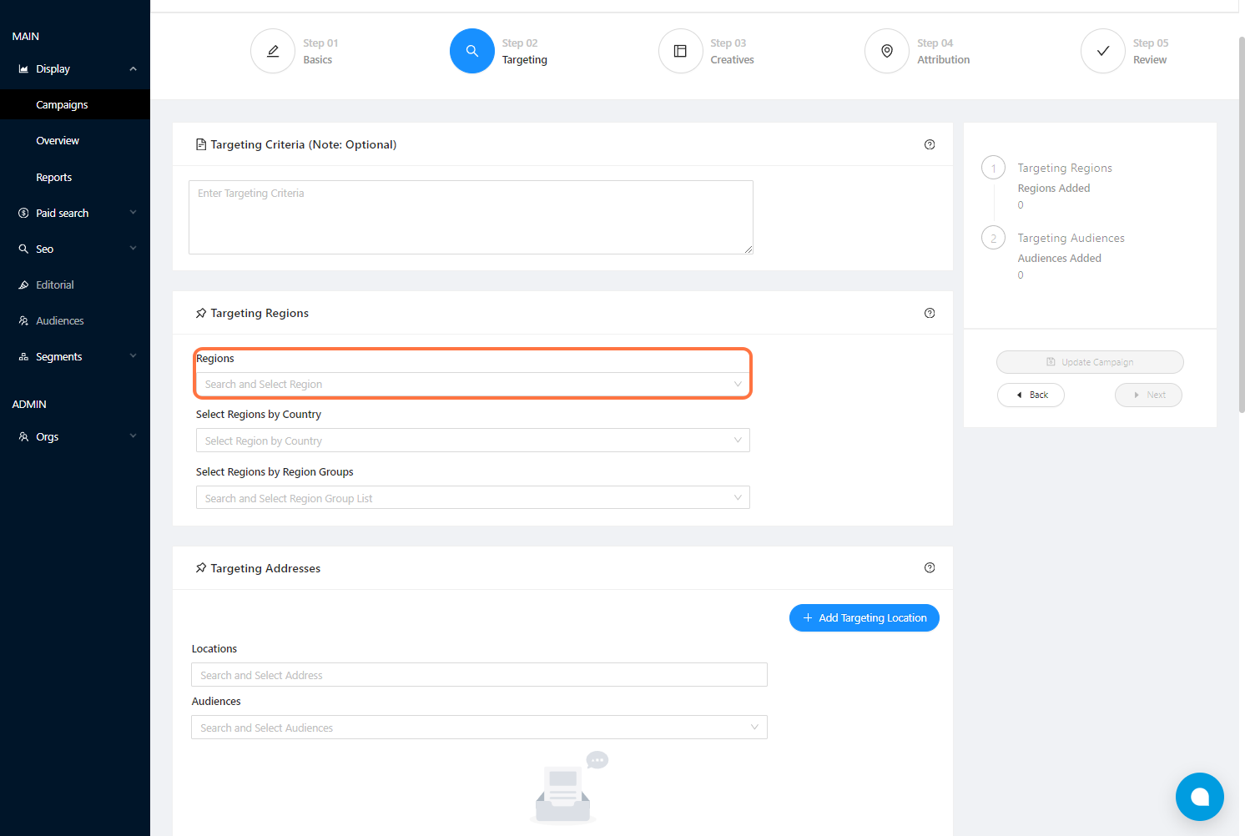This screenshot has height=836, width=1245.
Task: Open the Search and Select Region dropdown
Action: (x=472, y=384)
